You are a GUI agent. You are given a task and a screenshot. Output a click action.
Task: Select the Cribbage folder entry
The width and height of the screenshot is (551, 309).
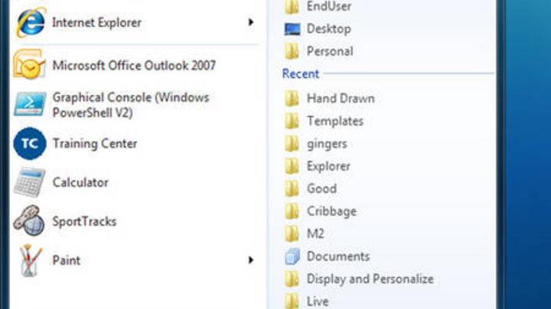(x=331, y=211)
